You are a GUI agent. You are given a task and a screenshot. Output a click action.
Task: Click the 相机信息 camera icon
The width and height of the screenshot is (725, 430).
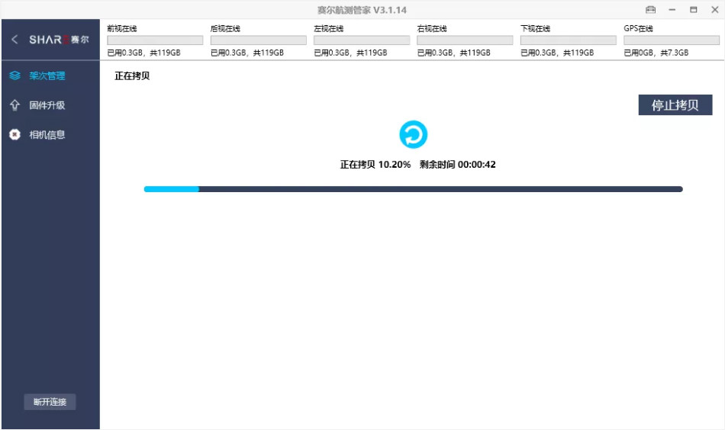14,135
